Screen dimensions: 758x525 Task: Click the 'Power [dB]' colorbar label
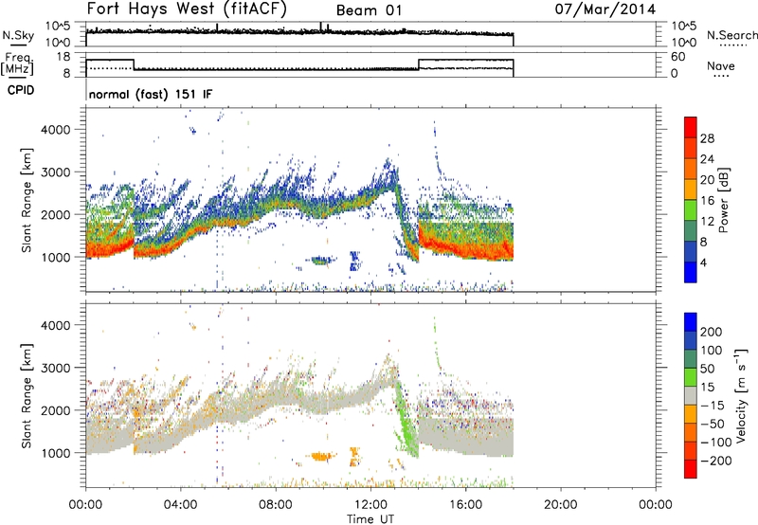point(723,200)
